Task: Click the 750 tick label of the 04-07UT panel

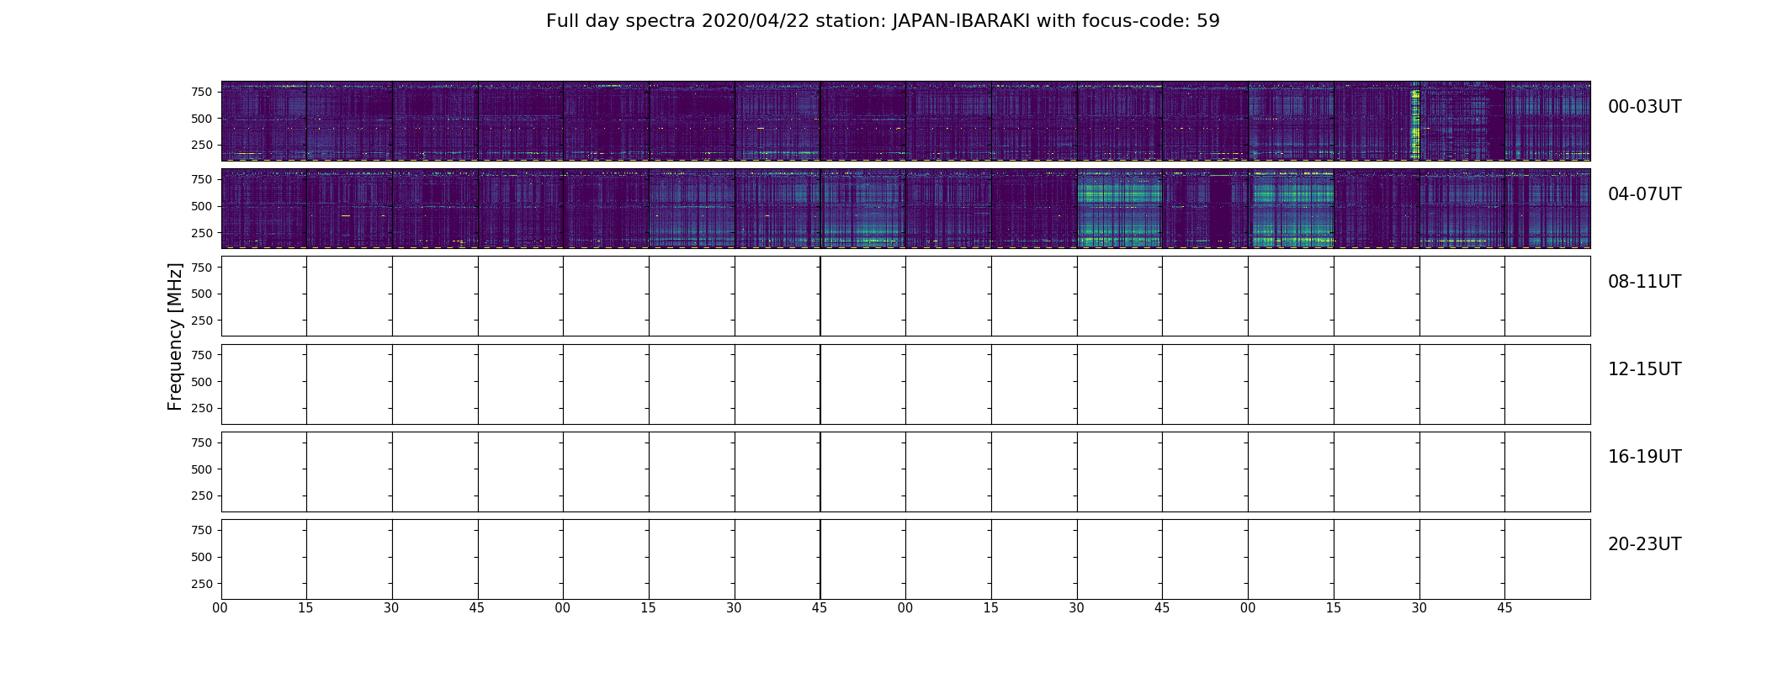Action: click(x=202, y=179)
